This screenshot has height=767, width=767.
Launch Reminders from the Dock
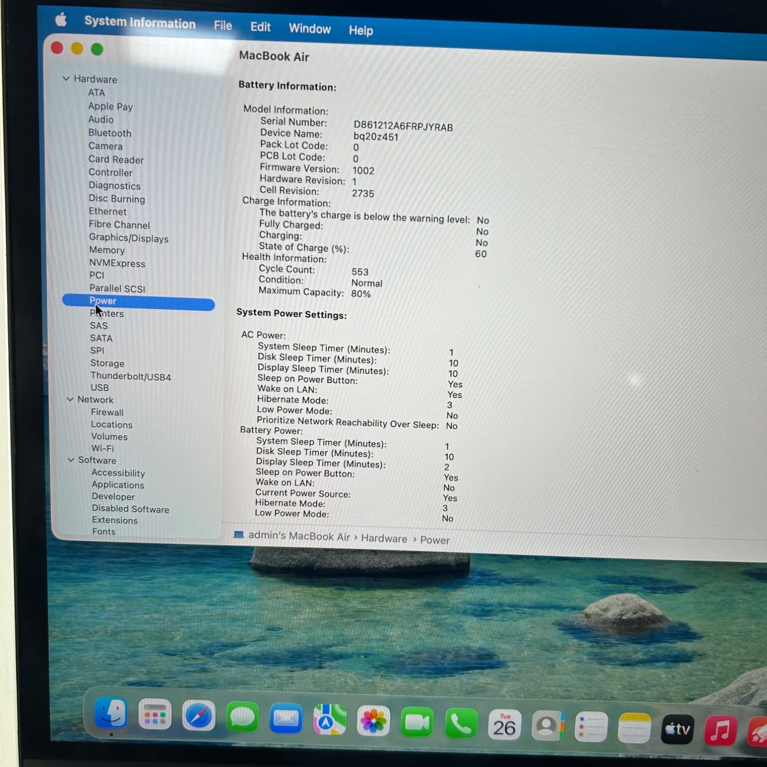tap(591, 727)
